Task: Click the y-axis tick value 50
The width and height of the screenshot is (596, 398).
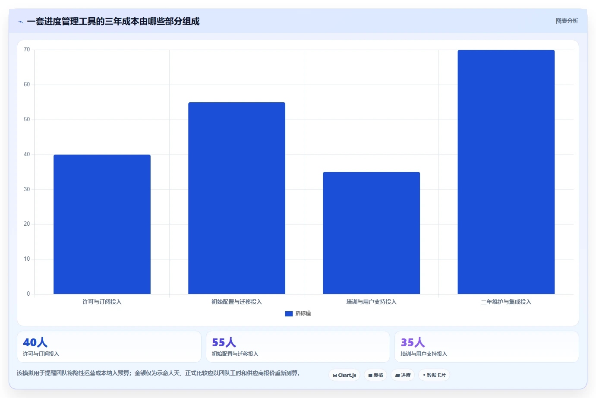Action: coord(27,120)
